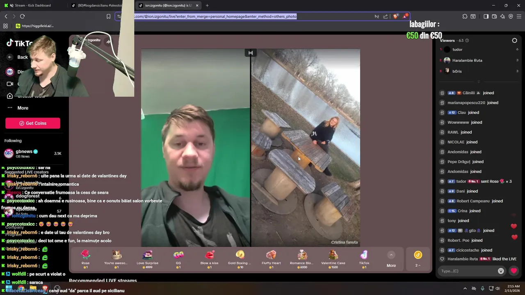Send the Gold Boxing gift
525x295 pixels.
(x=240, y=259)
